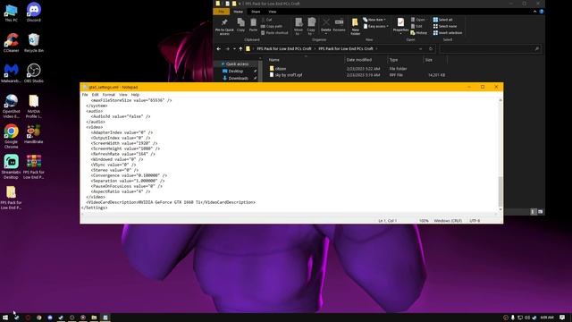
Task: Click Edit in the ribbon's Open group
Action: (x=416, y=26)
